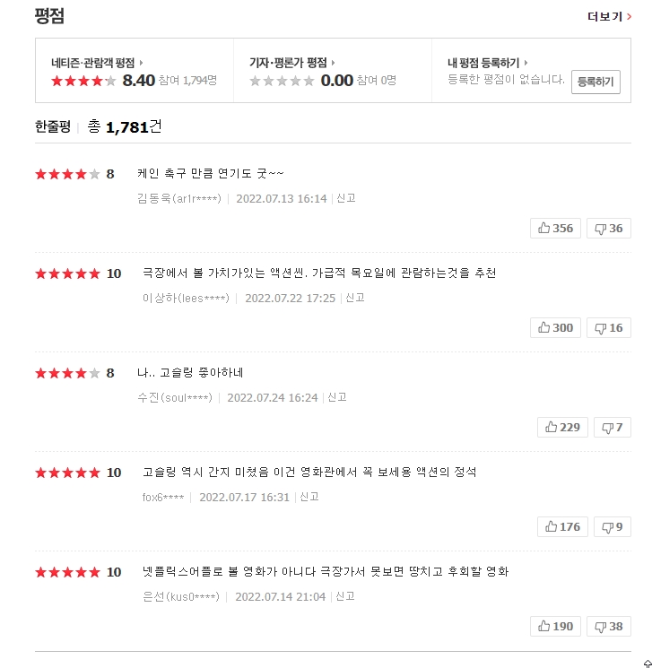Dislike the review with 36 downvotes
The height and width of the screenshot is (668, 652).
coord(609,229)
